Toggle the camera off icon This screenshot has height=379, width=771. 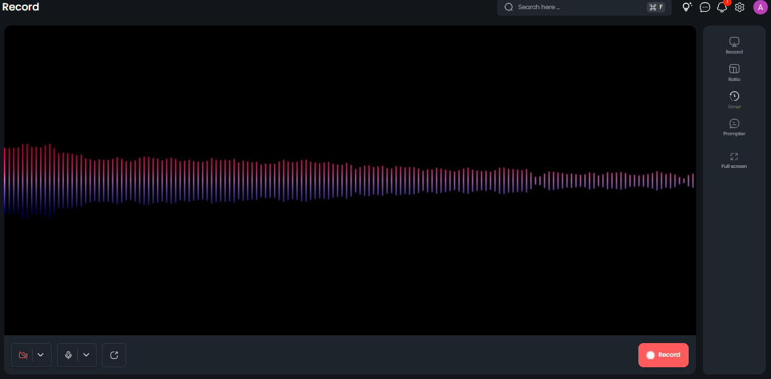click(23, 355)
